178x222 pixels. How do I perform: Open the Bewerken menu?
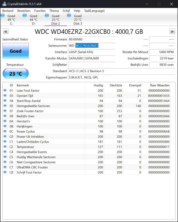tap(24, 11)
